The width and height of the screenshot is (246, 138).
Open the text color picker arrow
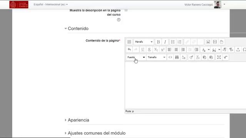[209, 49]
